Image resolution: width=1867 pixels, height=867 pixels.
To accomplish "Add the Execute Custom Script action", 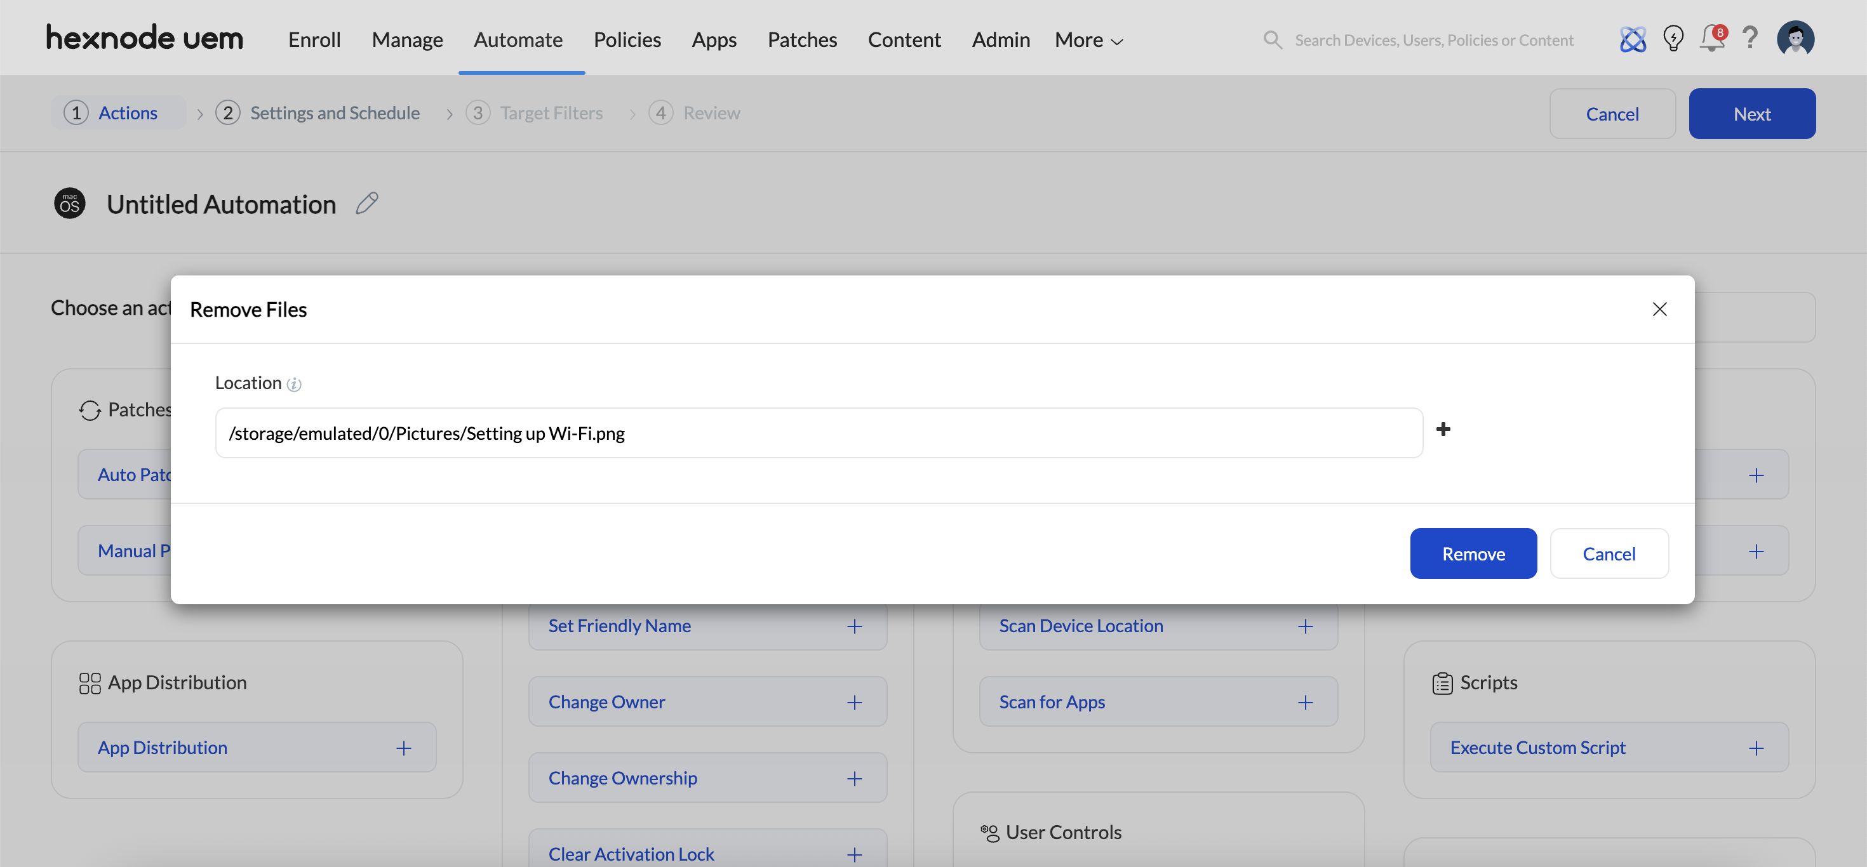I will pos(1755,748).
